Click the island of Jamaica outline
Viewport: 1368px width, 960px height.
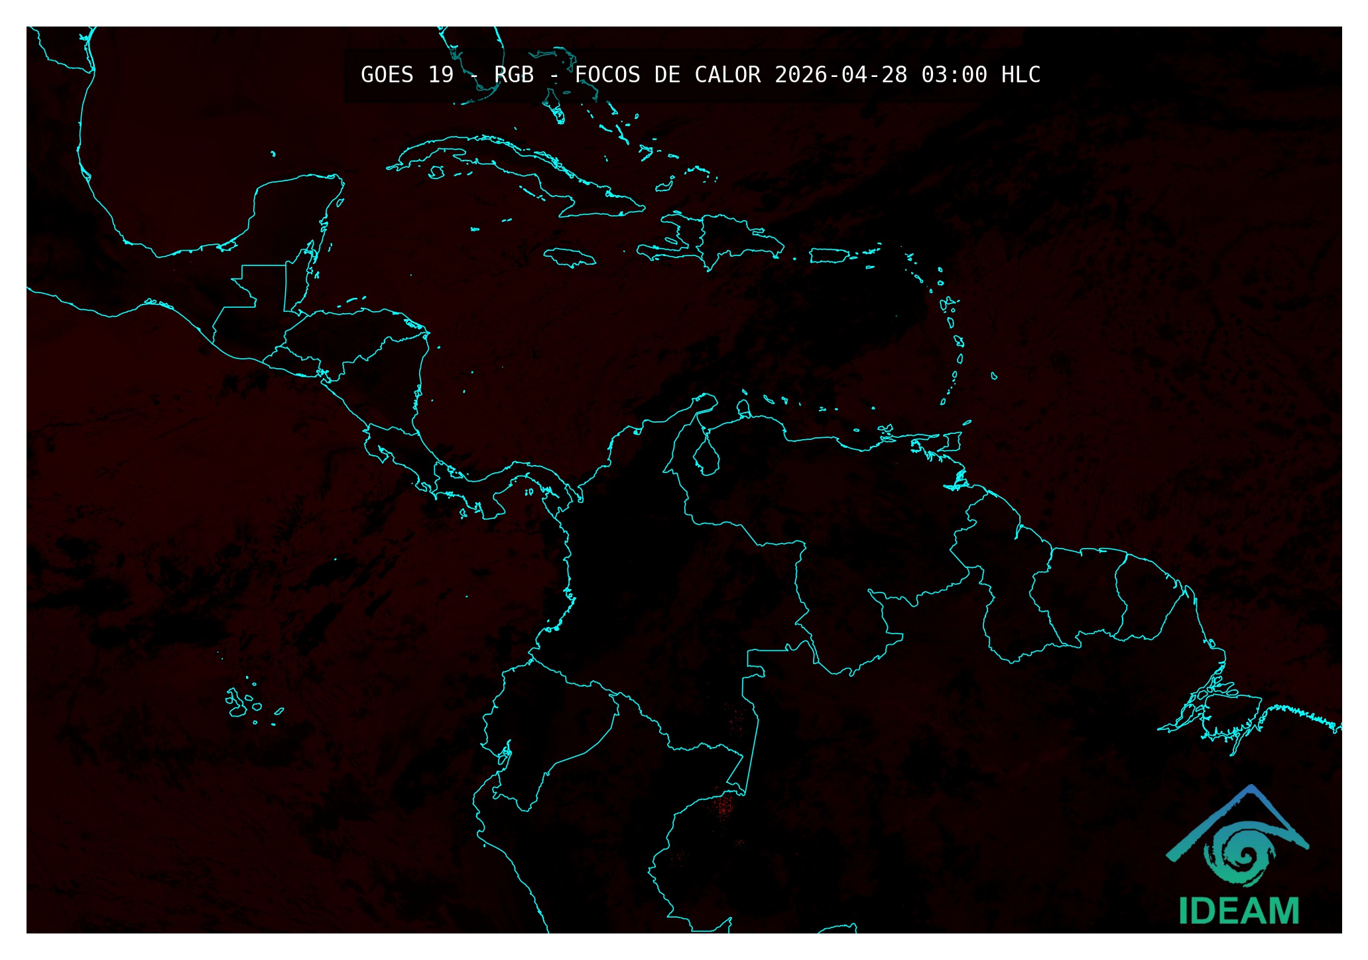pos(570,257)
